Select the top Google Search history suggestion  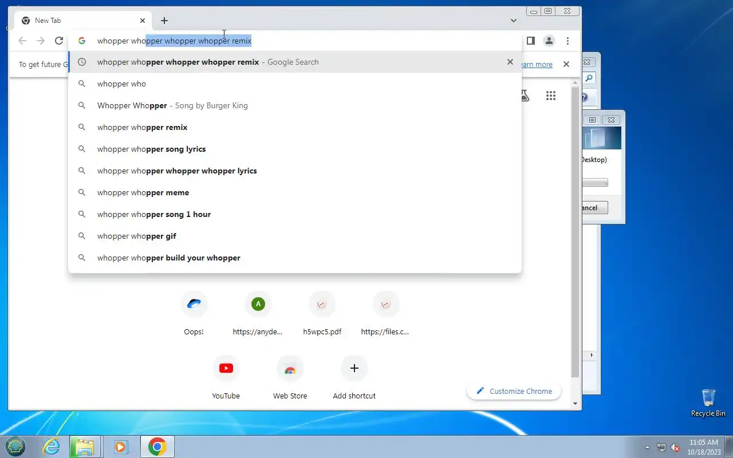[x=295, y=62]
